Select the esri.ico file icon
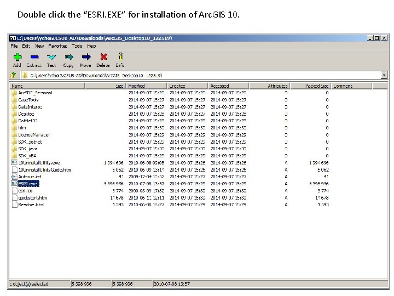This screenshot has height=296, width=394. tap(15, 191)
